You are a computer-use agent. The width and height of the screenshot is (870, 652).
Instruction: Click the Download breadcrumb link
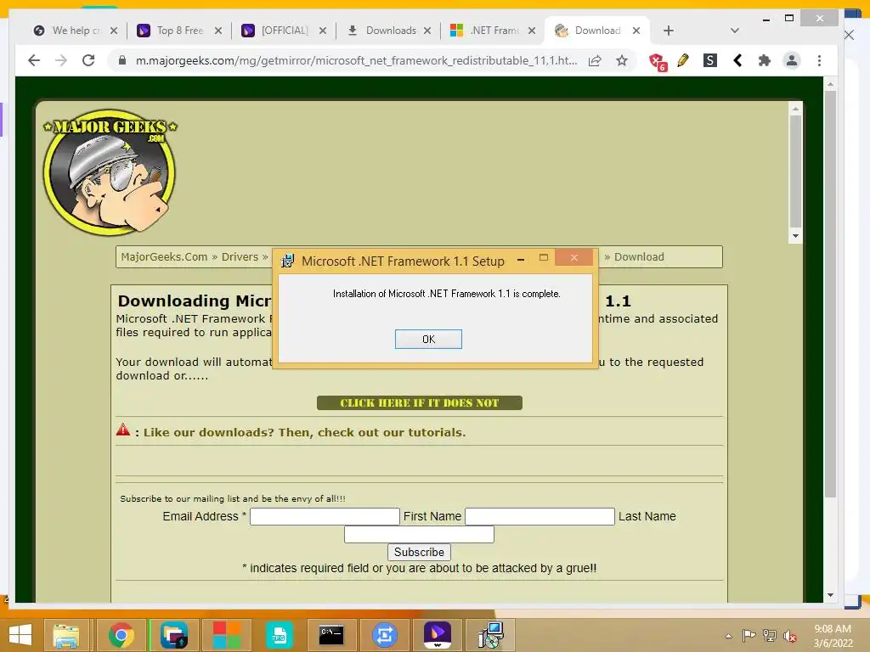(639, 256)
